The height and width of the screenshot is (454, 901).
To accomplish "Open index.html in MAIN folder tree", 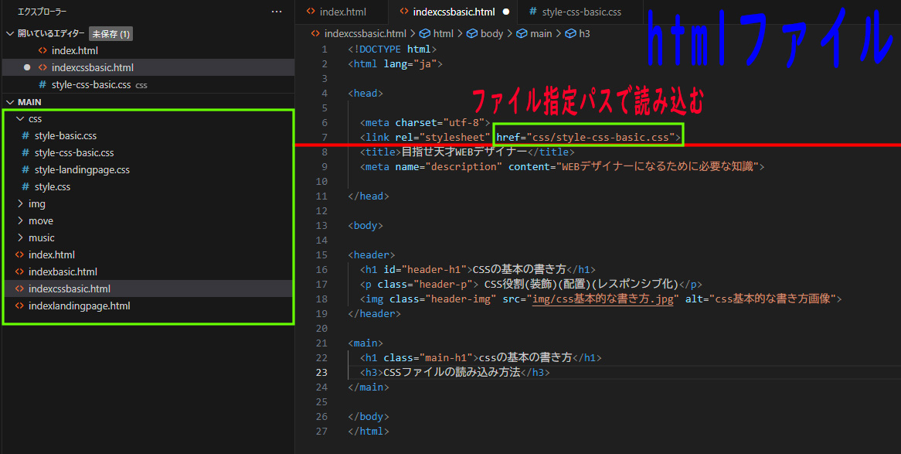I will (52, 255).
